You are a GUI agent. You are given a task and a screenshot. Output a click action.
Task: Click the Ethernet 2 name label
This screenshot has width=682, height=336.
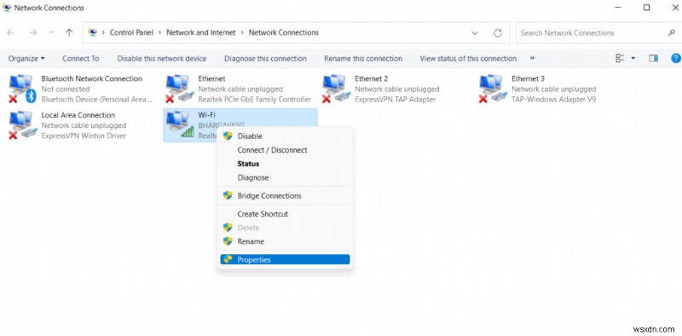pyautogui.click(x=372, y=78)
